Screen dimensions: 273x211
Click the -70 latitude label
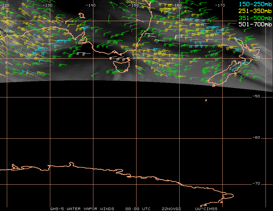[x=256, y=183]
